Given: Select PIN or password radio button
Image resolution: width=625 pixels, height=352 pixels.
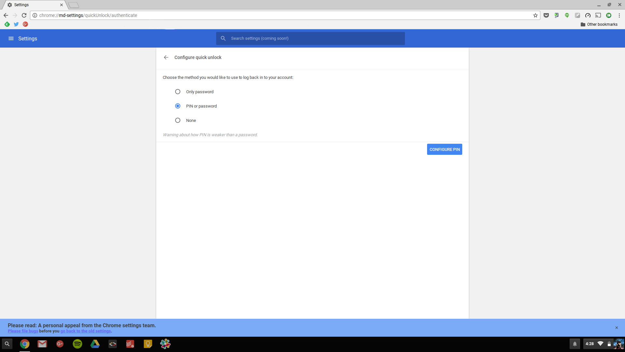Looking at the screenshot, I should click(x=178, y=106).
